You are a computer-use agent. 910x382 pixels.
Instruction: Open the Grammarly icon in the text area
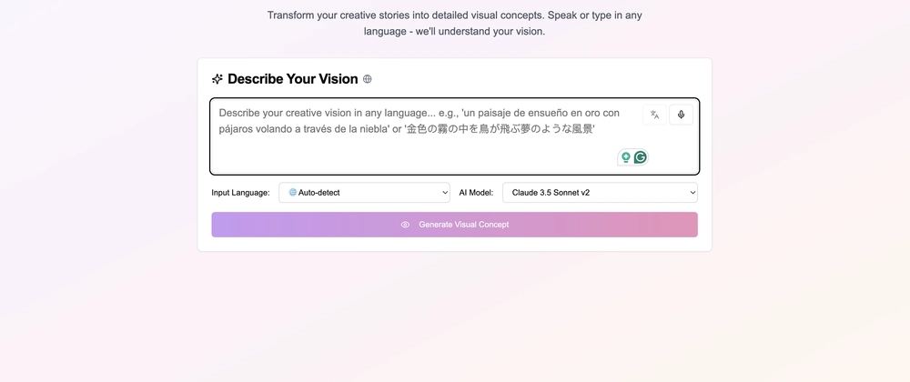pyautogui.click(x=640, y=157)
